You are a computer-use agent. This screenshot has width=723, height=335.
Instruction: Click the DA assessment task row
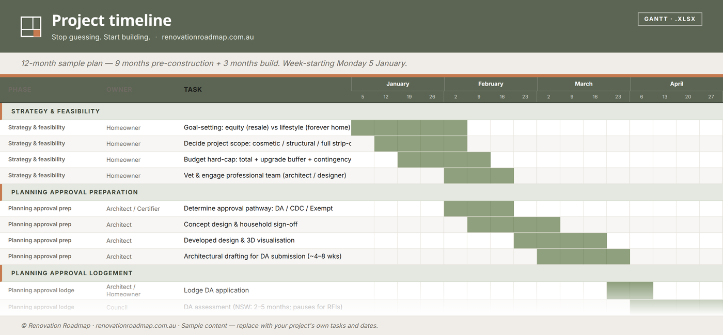(x=361, y=307)
